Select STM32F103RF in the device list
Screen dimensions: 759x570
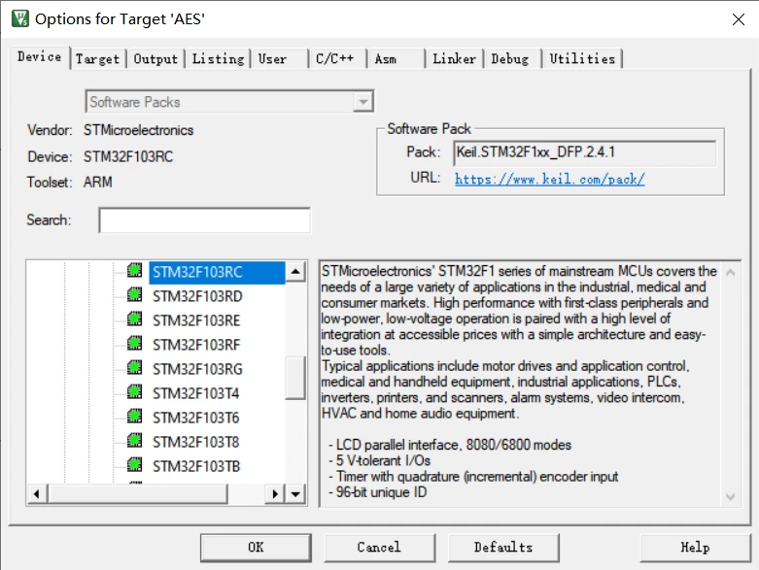196,345
